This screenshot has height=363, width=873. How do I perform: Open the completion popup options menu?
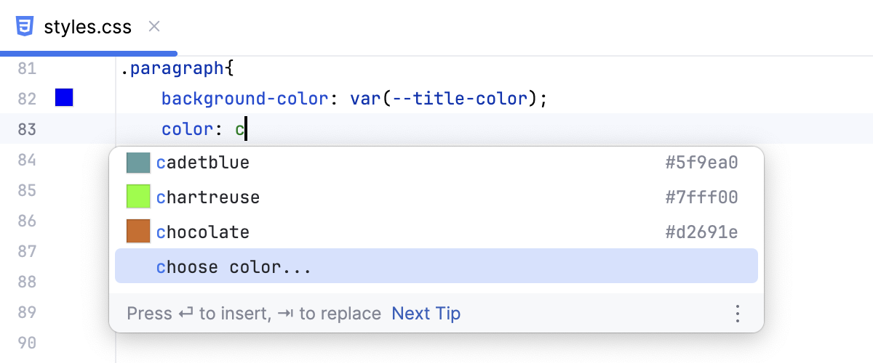tap(738, 314)
